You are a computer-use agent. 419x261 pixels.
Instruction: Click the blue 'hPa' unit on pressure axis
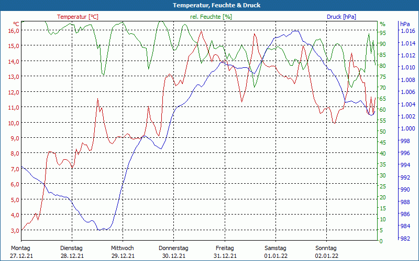(x=405, y=24)
